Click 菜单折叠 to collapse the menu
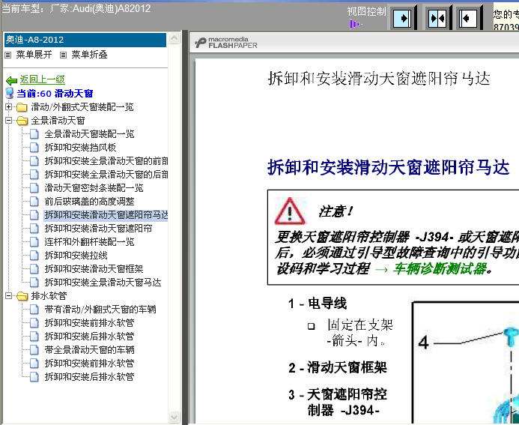 pyautogui.click(x=89, y=55)
